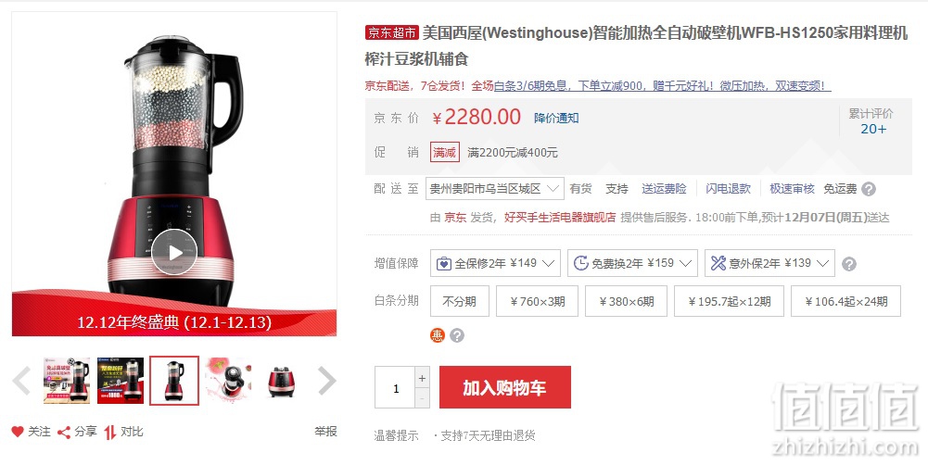Choose the ¥760×3期 installment plan

point(537,301)
